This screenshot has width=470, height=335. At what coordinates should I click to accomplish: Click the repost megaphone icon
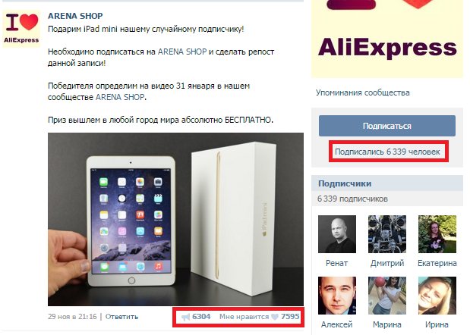coord(186,317)
